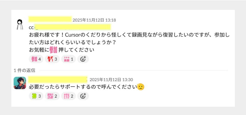Viewport: 246px width, 115px height.
Task: Toggle the あざす! reaction with count 3
Action: 52,59
